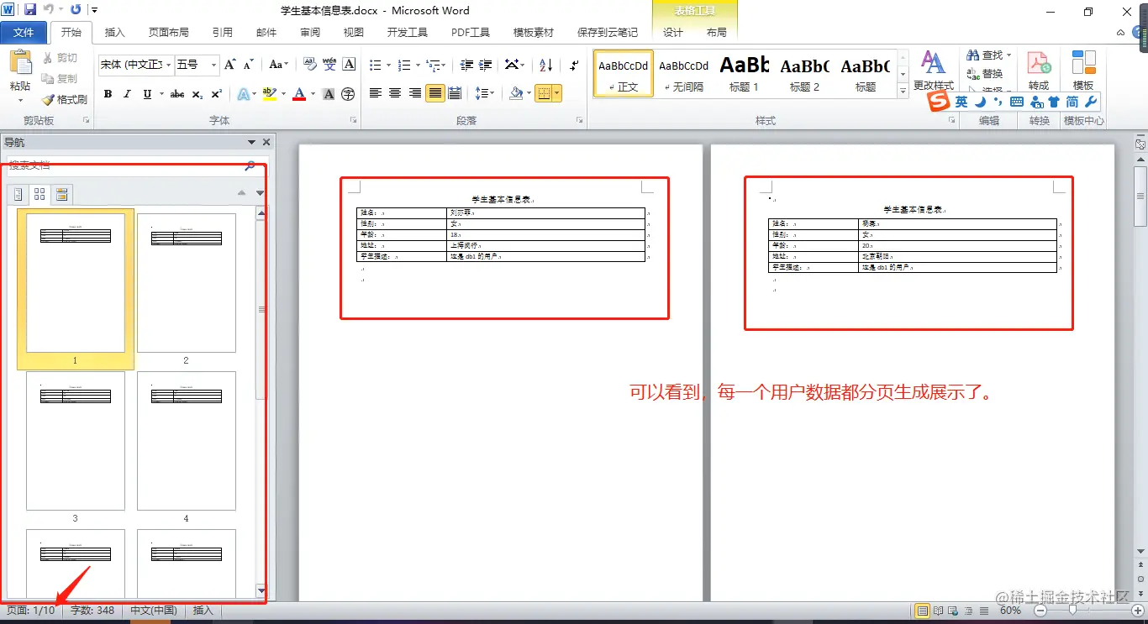Open the phonetic guide (wén) tool
This screenshot has width=1148, height=624.
329,65
